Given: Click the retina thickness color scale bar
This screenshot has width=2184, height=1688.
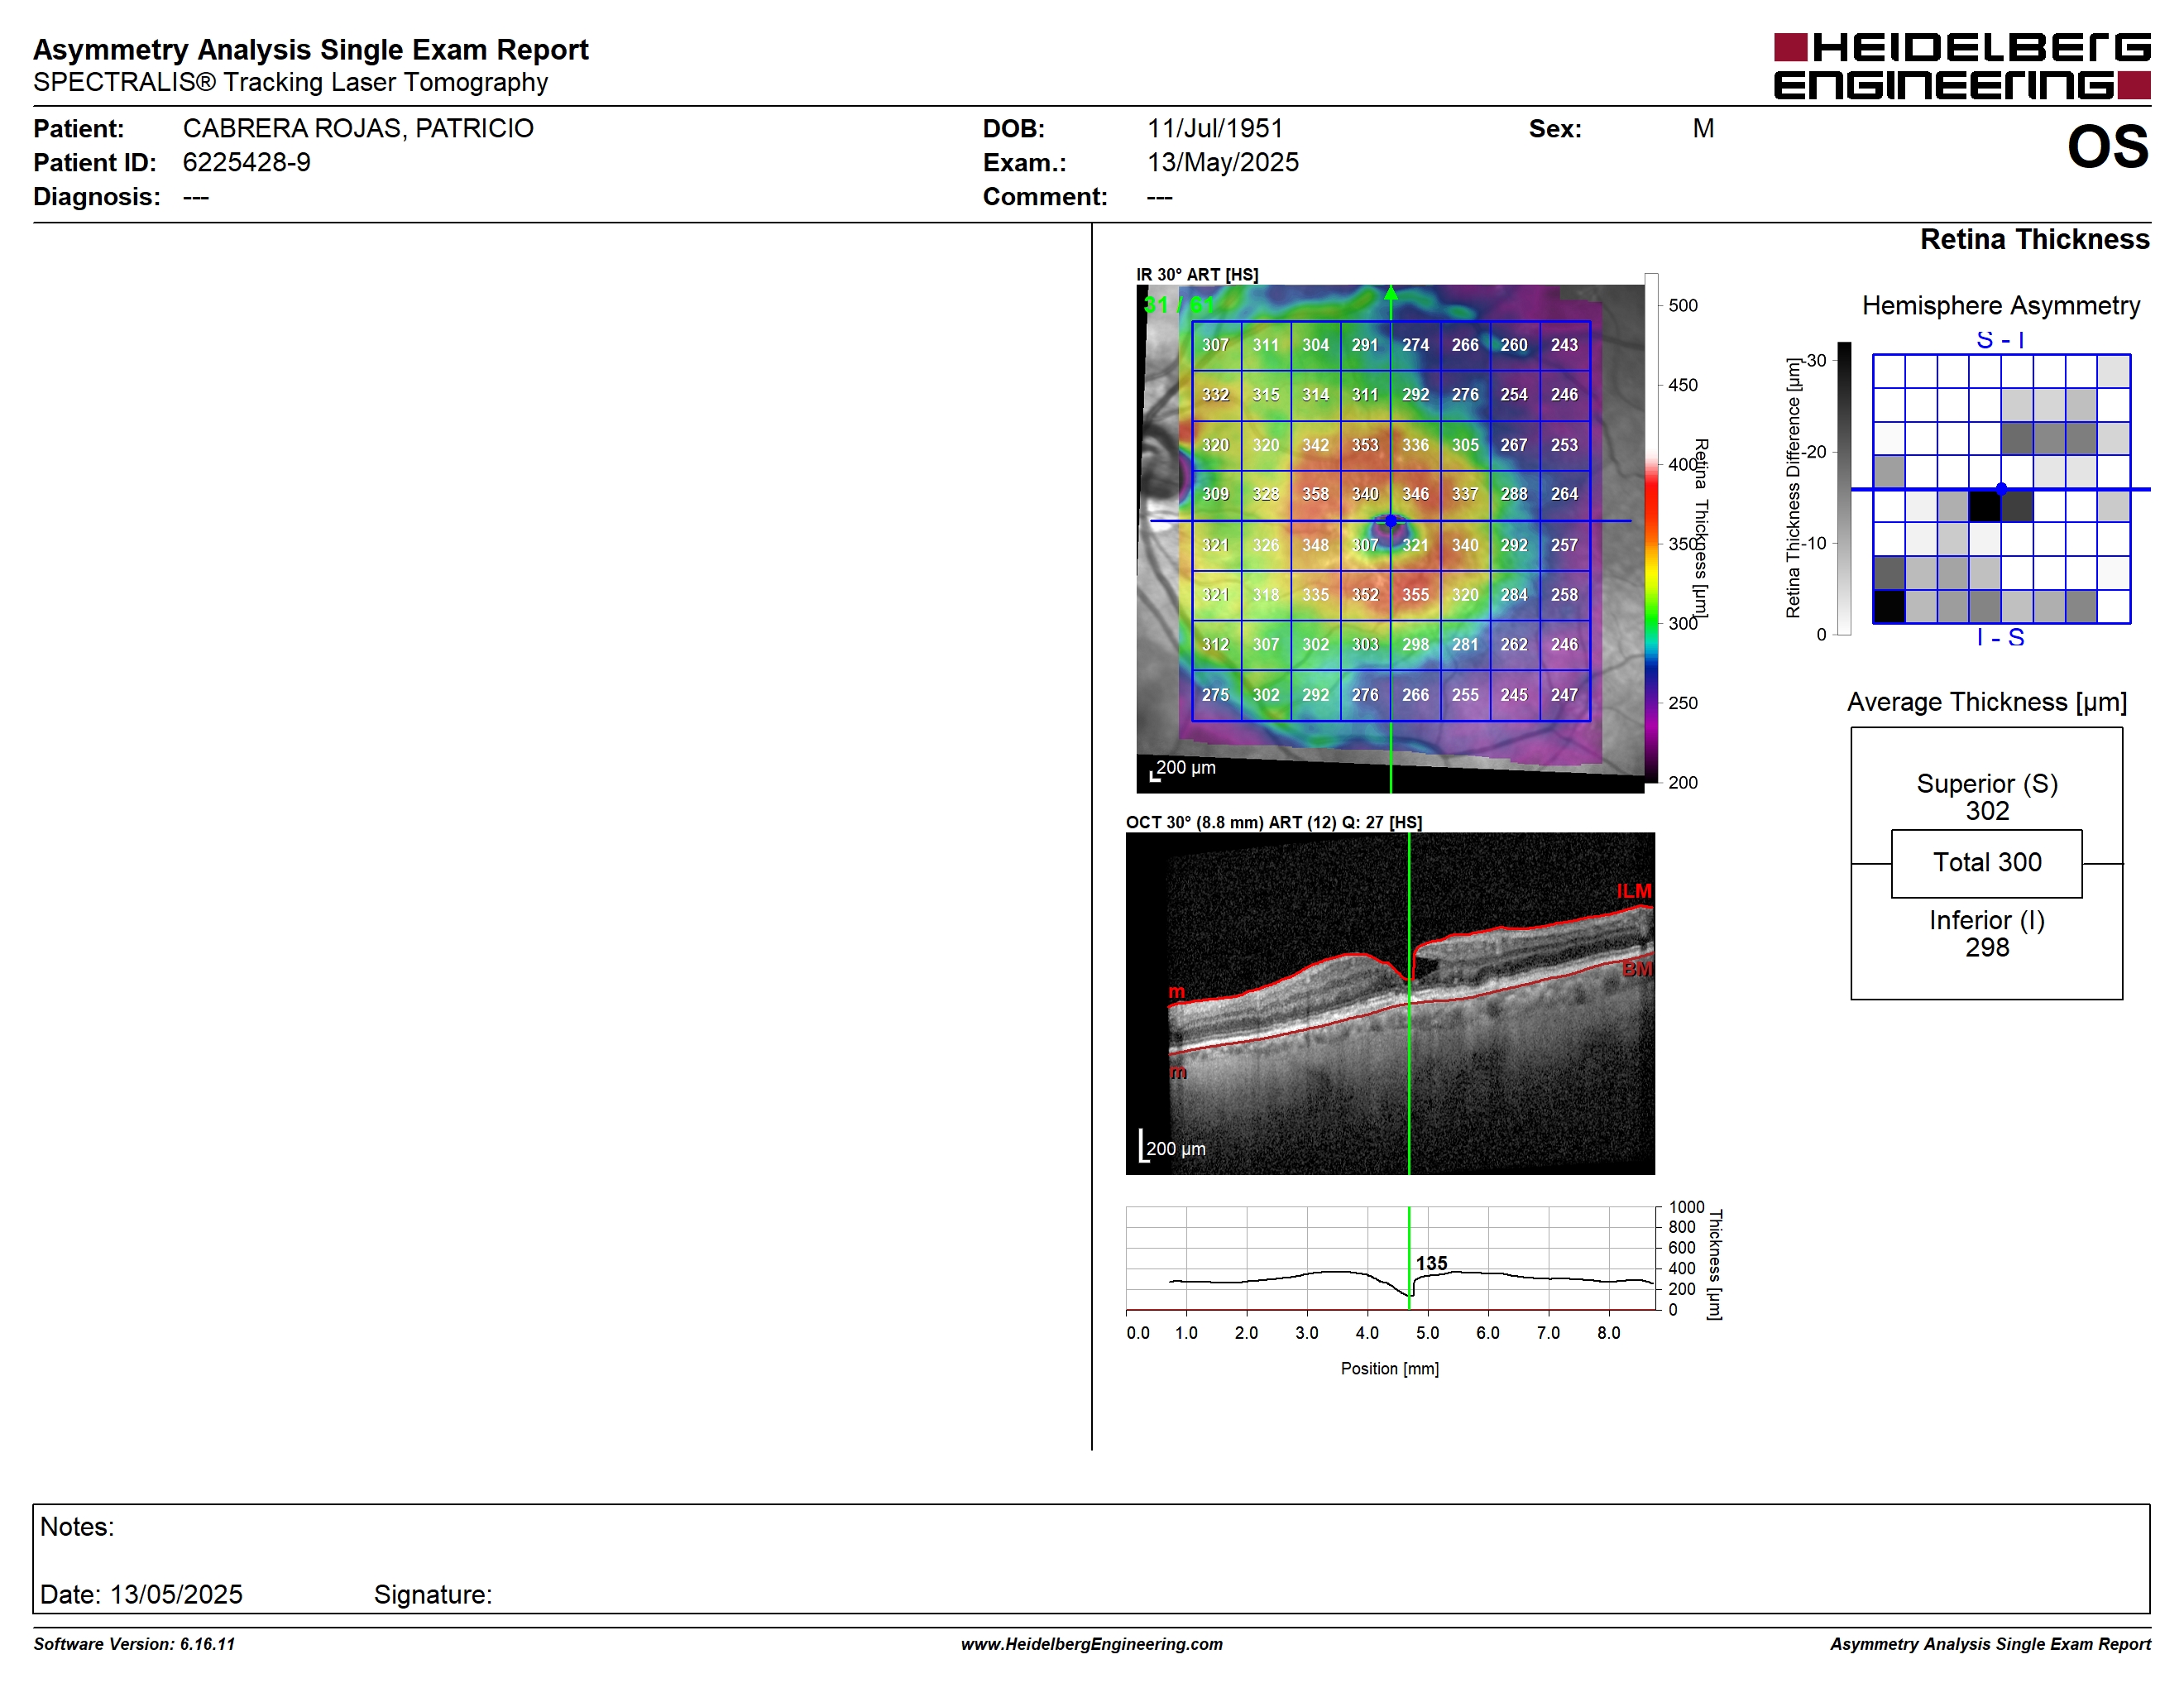Looking at the screenshot, I should (x=1651, y=528).
